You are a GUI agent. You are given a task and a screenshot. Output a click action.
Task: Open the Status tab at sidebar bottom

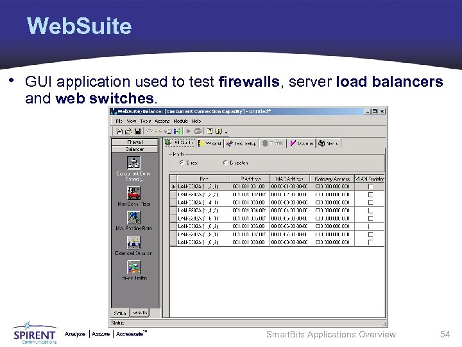coord(120,313)
